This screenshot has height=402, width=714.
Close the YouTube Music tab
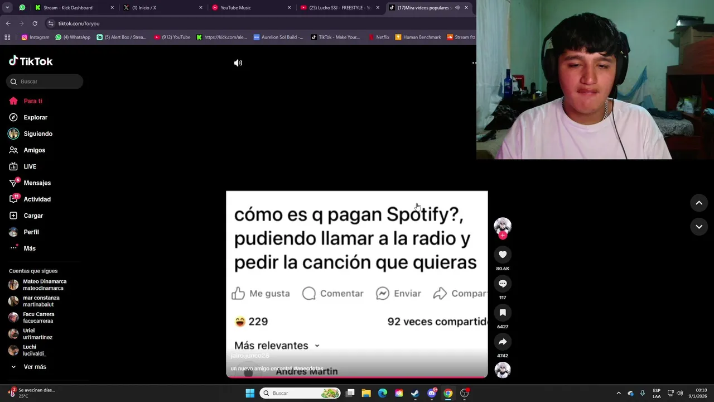pos(289,8)
